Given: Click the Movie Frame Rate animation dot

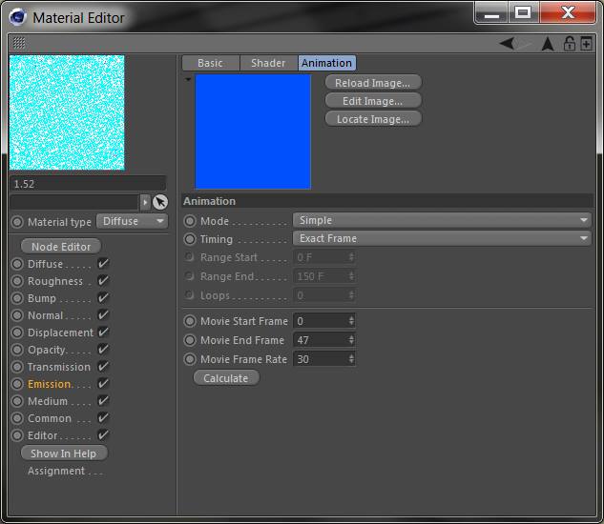Looking at the screenshot, I should 190,359.
